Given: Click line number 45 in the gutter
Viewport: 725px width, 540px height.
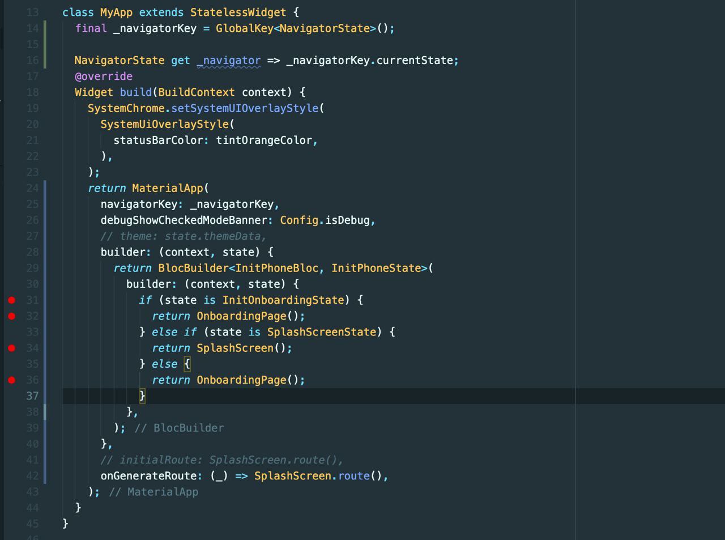Looking at the screenshot, I should click(32, 524).
